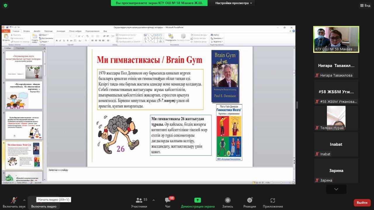Viewport: 374px width, 210px height.
Task: Click the red Выйти leave button
Action: pyautogui.click(x=362, y=202)
